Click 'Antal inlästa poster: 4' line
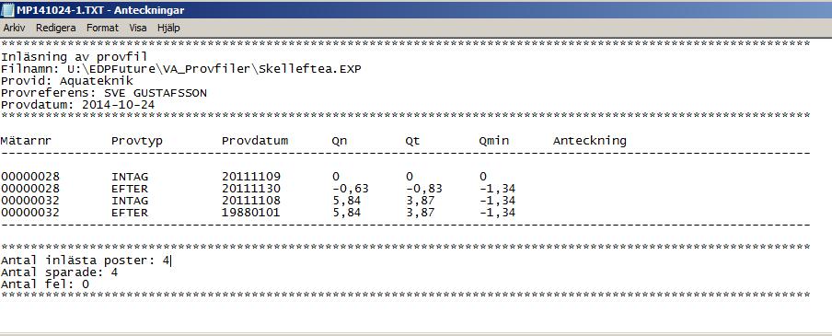The image size is (832, 336). click(85, 261)
